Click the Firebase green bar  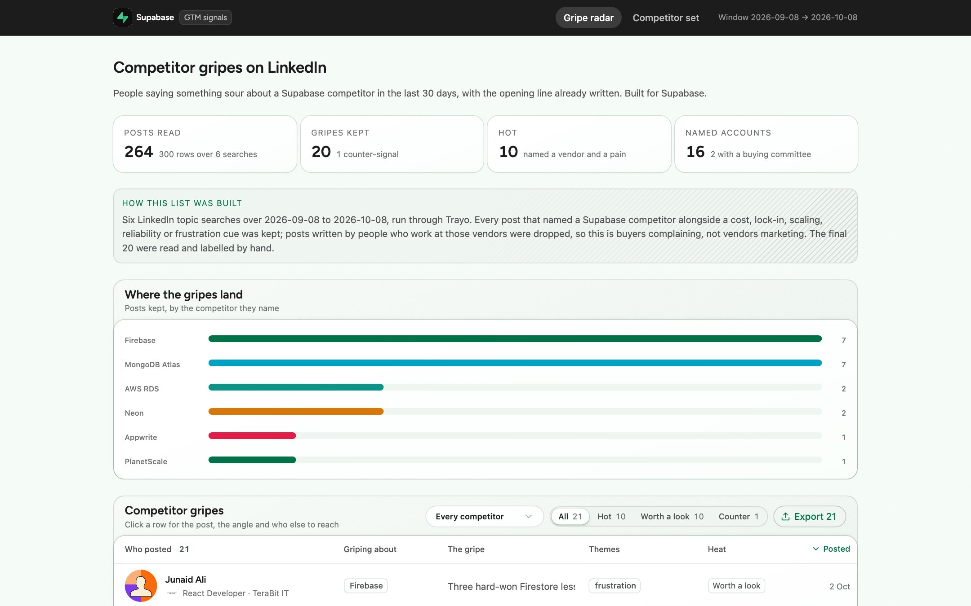515,339
